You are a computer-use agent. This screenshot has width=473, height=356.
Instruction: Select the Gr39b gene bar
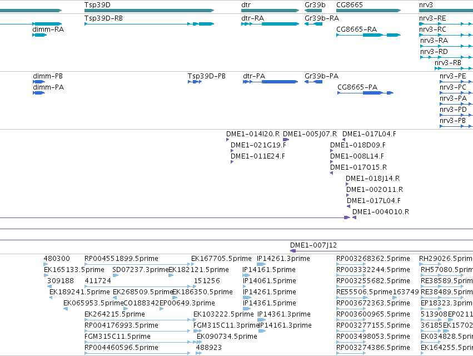pos(313,11)
